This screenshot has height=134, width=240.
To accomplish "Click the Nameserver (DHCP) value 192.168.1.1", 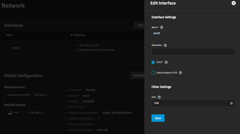I will coord(40,95).
